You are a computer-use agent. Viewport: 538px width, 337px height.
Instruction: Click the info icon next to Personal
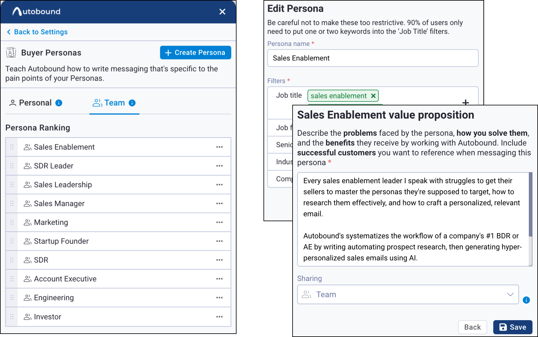point(59,103)
